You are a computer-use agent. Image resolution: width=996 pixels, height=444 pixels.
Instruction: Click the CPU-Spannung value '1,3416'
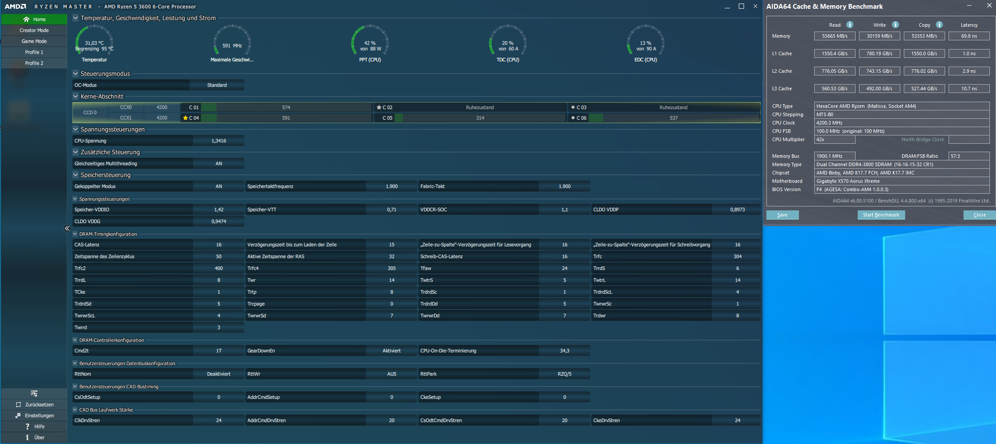pos(219,141)
